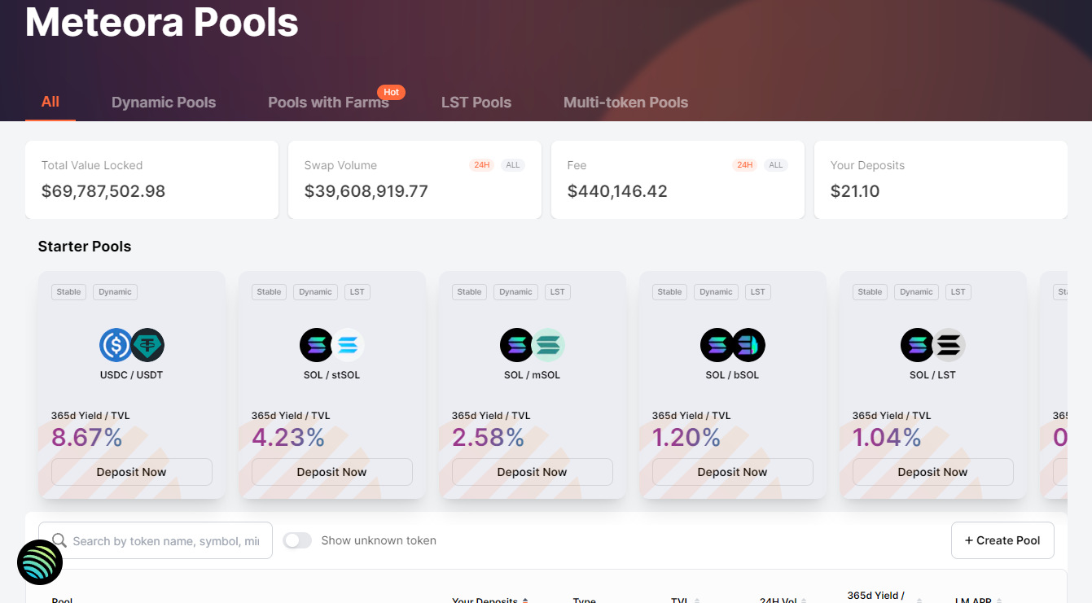Click Deposit Now for USDC / USDT
Image resolution: width=1092 pixels, height=603 pixels.
tap(131, 472)
